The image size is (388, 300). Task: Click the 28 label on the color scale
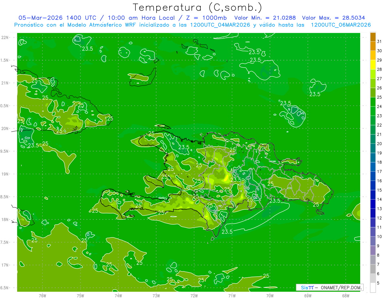coord(379,69)
